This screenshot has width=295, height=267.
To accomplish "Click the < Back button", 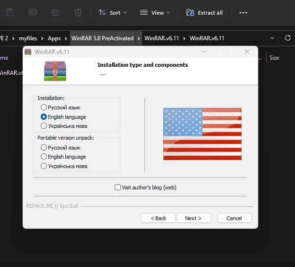I will 158,218.
